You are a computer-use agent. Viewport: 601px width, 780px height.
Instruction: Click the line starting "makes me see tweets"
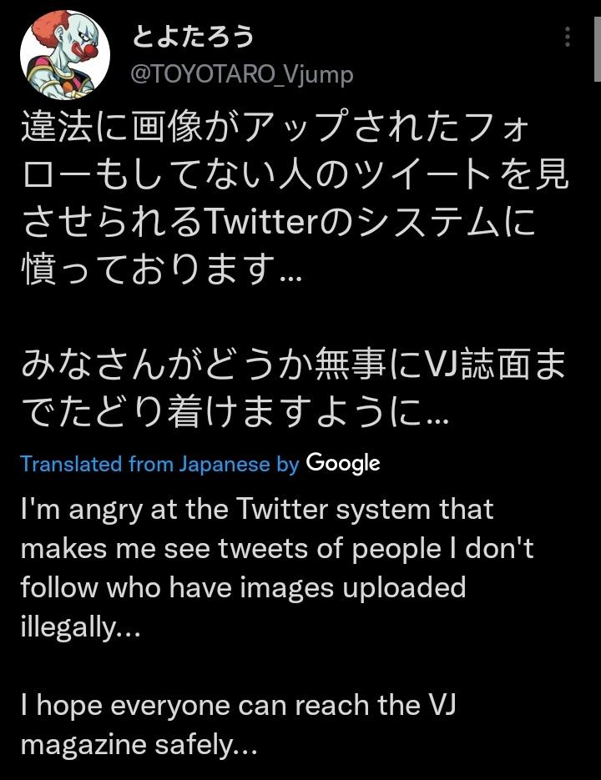point(276,548)
